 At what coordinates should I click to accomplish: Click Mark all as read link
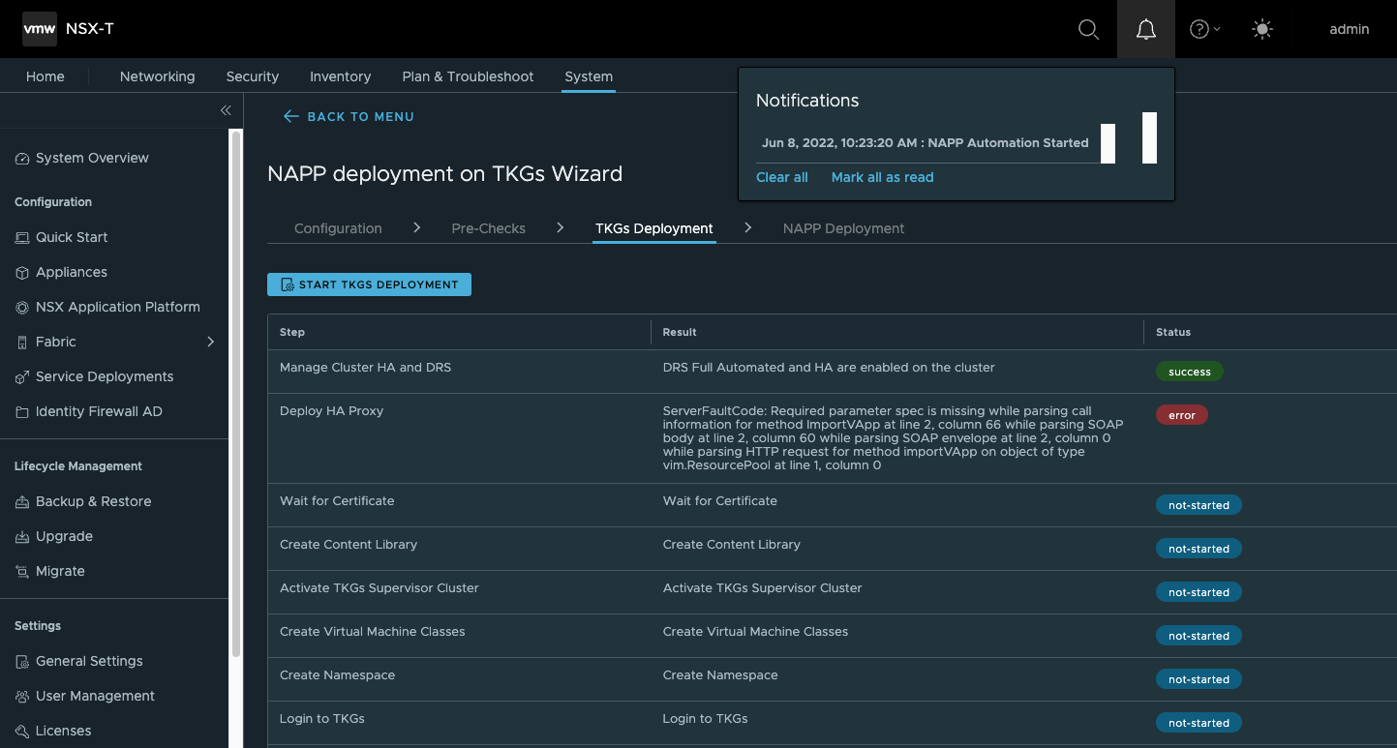click(883, 177)
